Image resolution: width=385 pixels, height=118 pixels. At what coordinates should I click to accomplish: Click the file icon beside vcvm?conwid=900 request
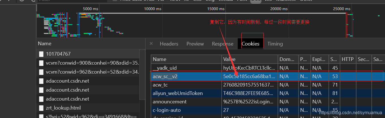point(42,63)
